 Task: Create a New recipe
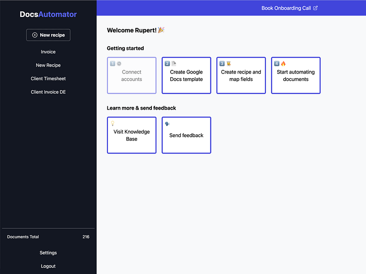(x=48, y=35)
